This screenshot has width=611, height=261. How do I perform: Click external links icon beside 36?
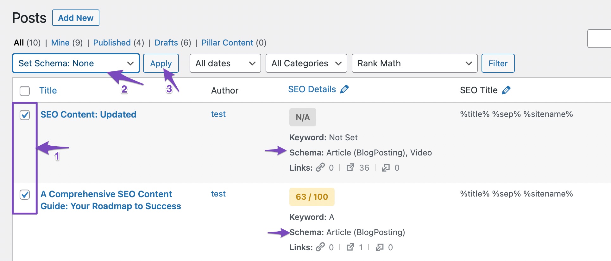pyautogui.click(x=350, y=167)
